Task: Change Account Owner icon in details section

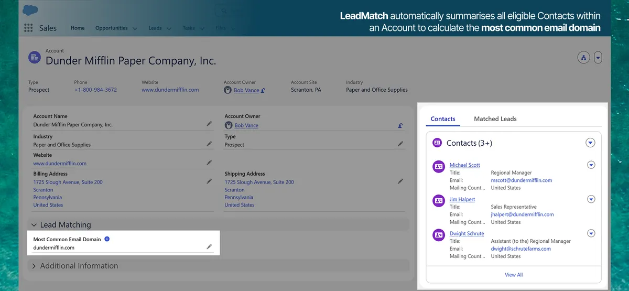Action: [x=400, y=125]
